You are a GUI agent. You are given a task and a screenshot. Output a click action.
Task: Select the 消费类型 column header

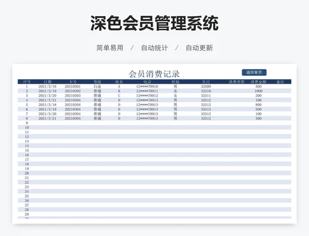coord(237,82)
